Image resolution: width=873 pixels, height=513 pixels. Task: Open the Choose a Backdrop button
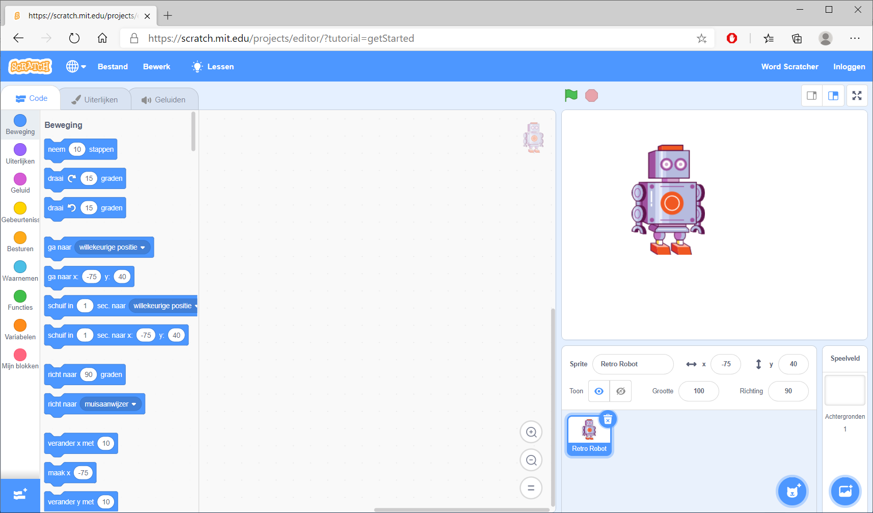pos(845,491)
